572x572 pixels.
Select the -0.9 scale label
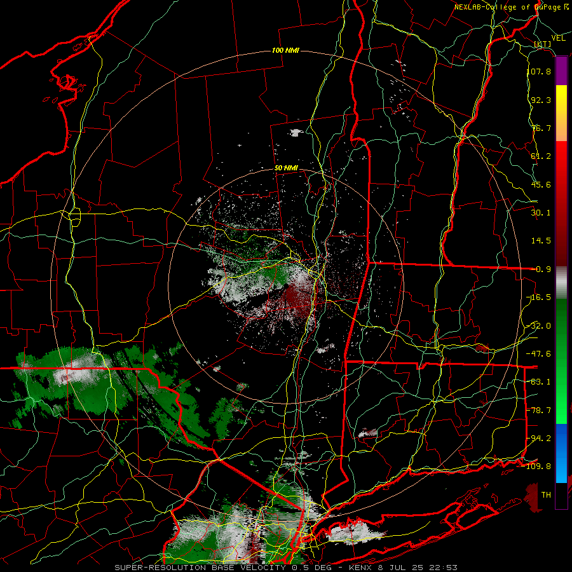(541, 269)
